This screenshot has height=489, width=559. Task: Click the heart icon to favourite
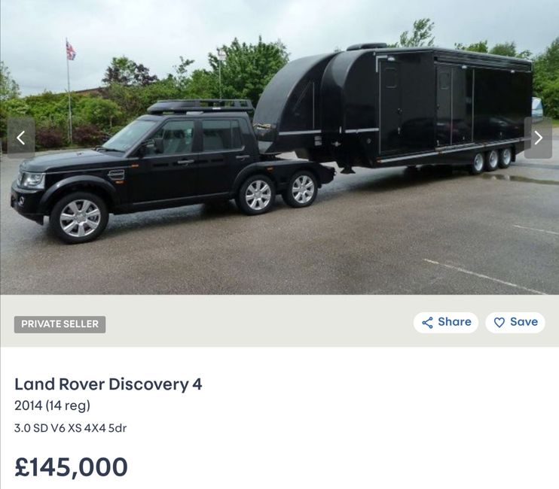pos(499,323)
